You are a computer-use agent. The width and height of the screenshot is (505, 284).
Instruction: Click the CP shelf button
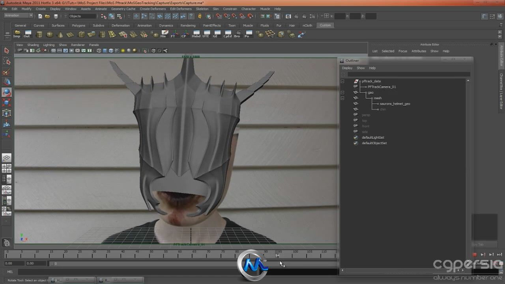pos(184,34)
